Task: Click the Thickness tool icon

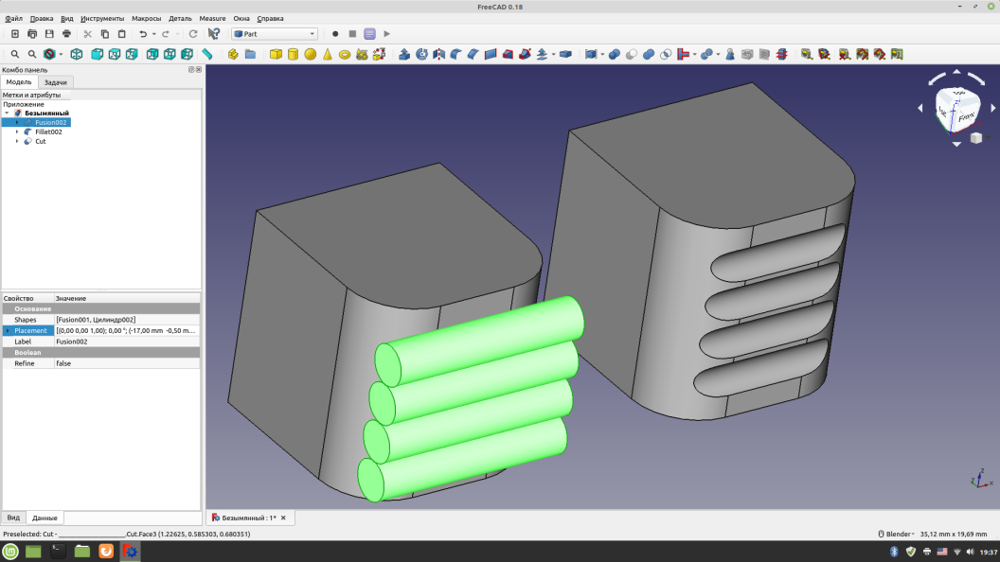Action: (x=565, y=54)
